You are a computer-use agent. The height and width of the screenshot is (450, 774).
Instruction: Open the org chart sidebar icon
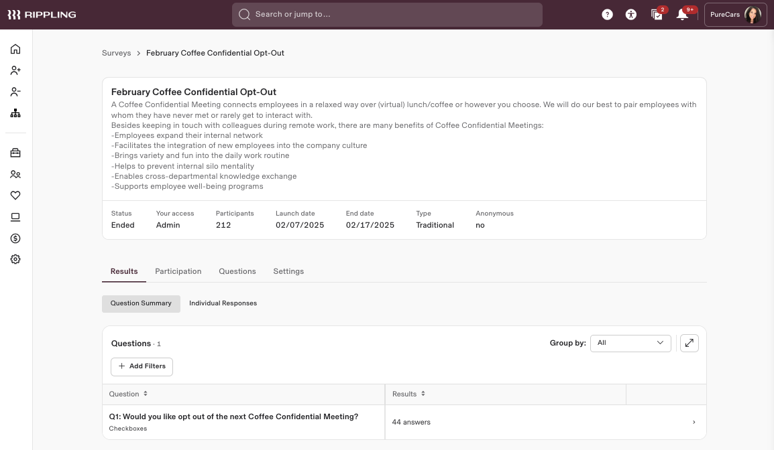(15, 113)
